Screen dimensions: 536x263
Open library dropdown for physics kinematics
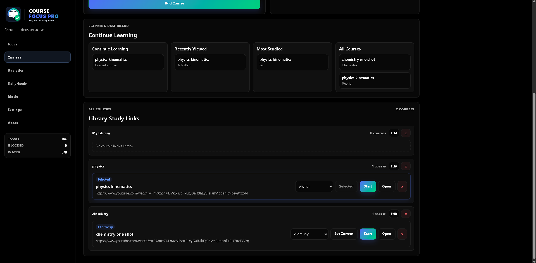point(314,186)
